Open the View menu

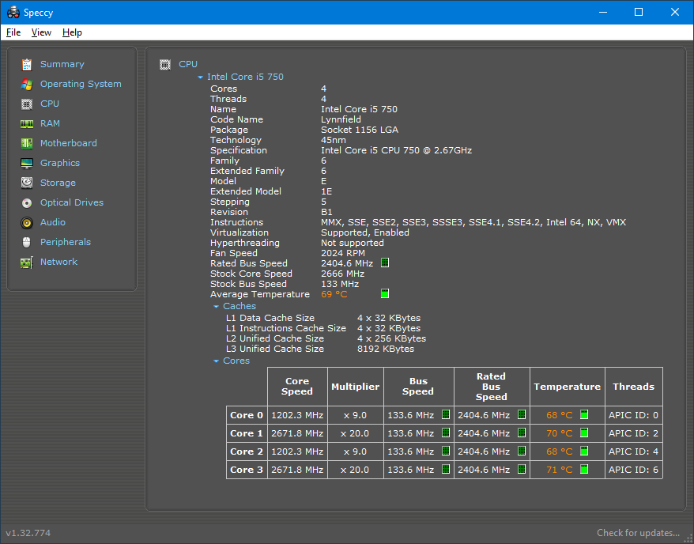[41, 32]
